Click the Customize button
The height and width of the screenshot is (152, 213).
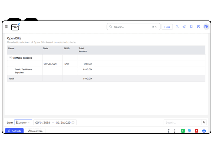click(35, 131)
